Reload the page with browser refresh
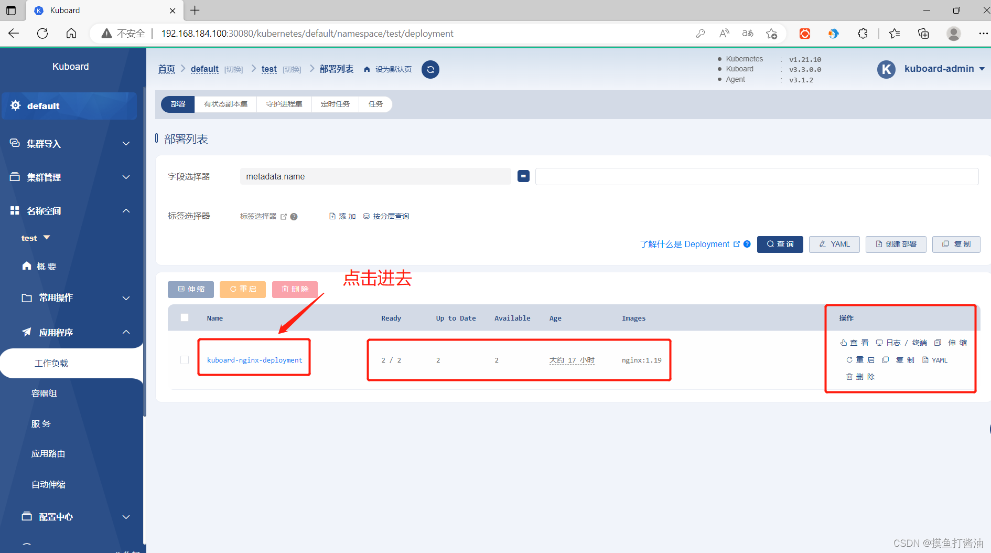The height and width of the screenshot is (553, 991). (42, 34)
